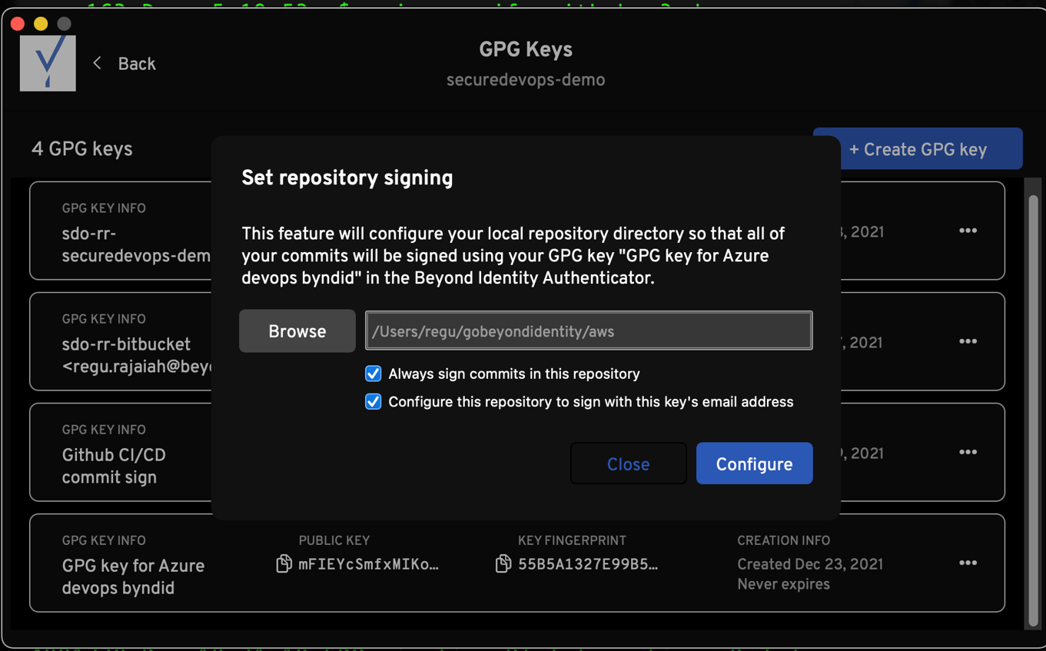This screenshot has height=651, width=1046.
Task: Go Back to the previous screen
Action: pyautogui.click(x=136, y=64)
